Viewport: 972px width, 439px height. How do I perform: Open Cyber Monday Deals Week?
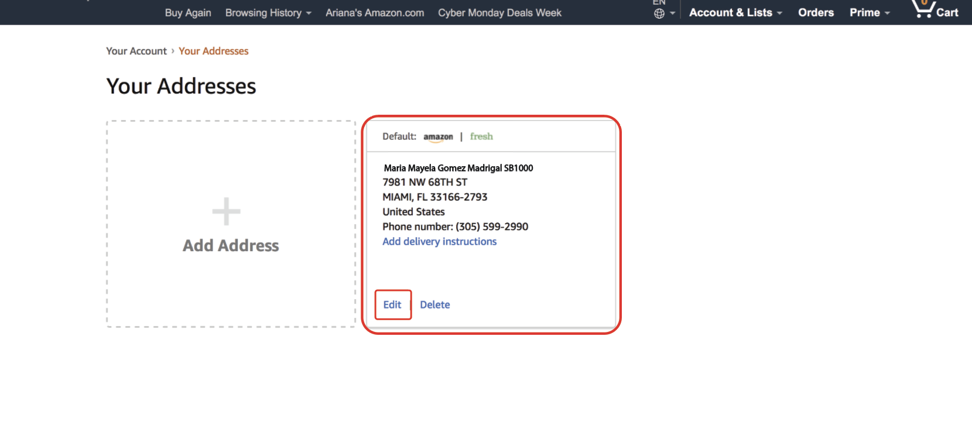click(x=499, y=13)
